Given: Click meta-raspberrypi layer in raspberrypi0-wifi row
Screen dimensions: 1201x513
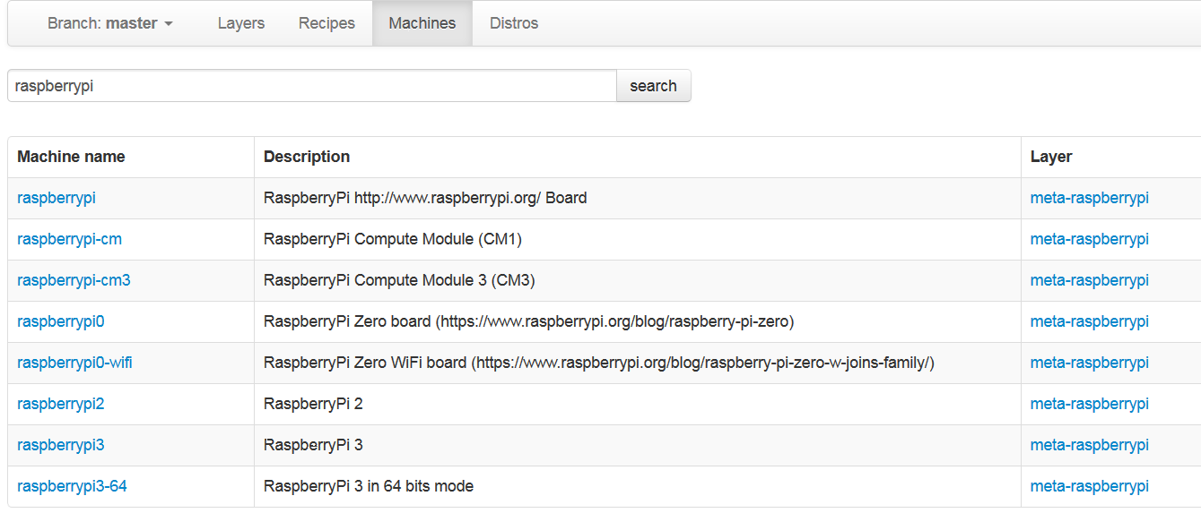Looking at the screenshot, I should 1089,363.
